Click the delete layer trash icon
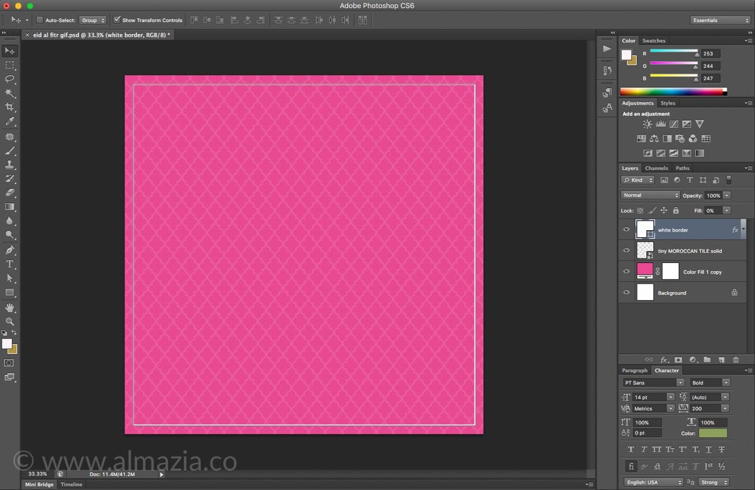This screenshot has height=490, width=755. click(x=735, y=360)
